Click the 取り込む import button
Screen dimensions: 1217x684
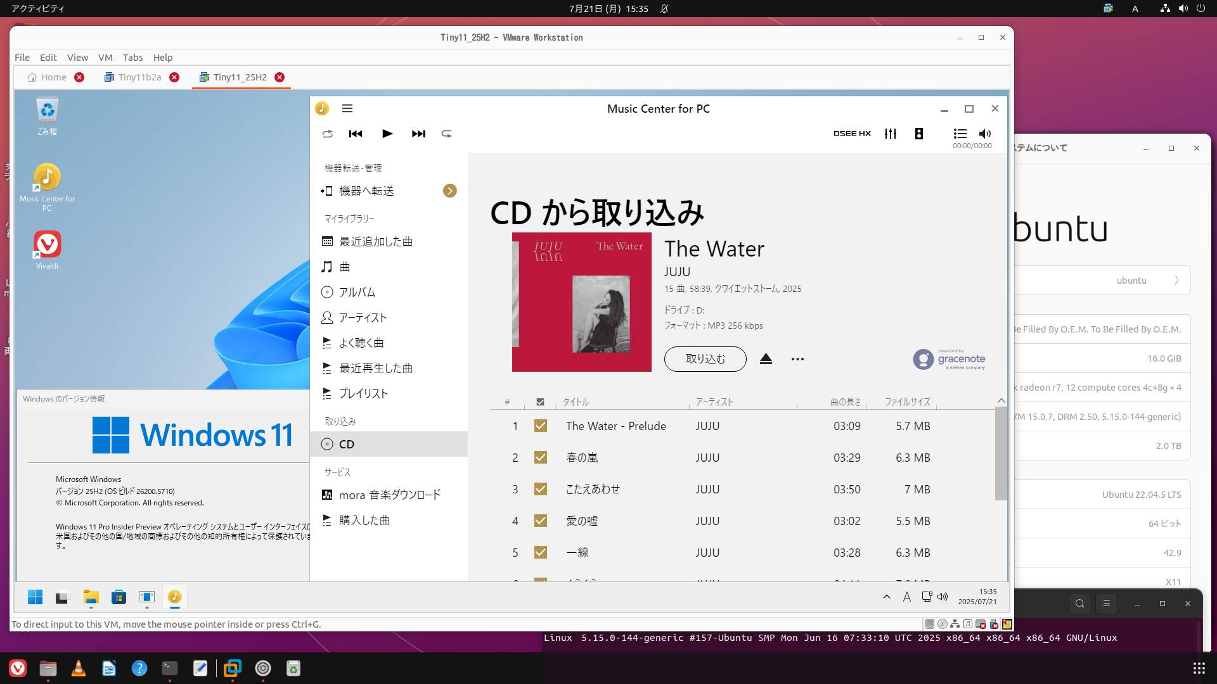pyautogui.click(x=705, y=358)
